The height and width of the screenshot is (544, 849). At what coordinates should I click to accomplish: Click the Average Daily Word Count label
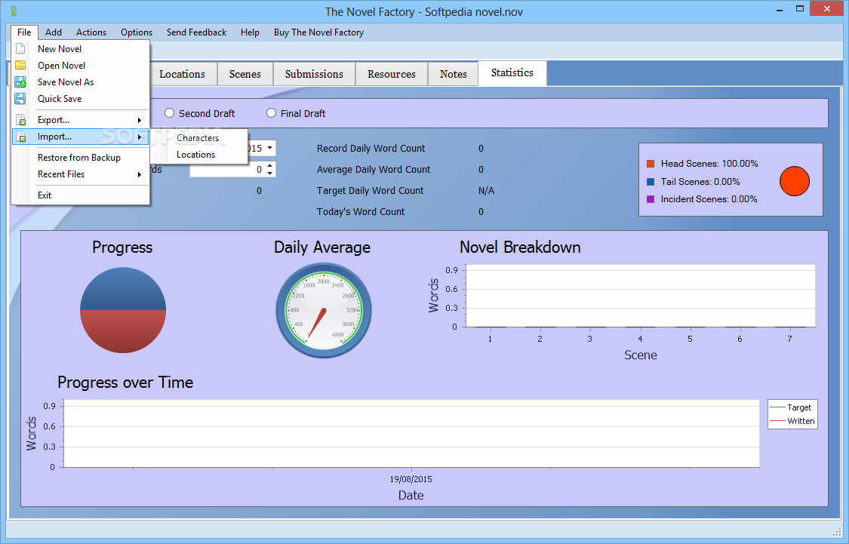374,170
